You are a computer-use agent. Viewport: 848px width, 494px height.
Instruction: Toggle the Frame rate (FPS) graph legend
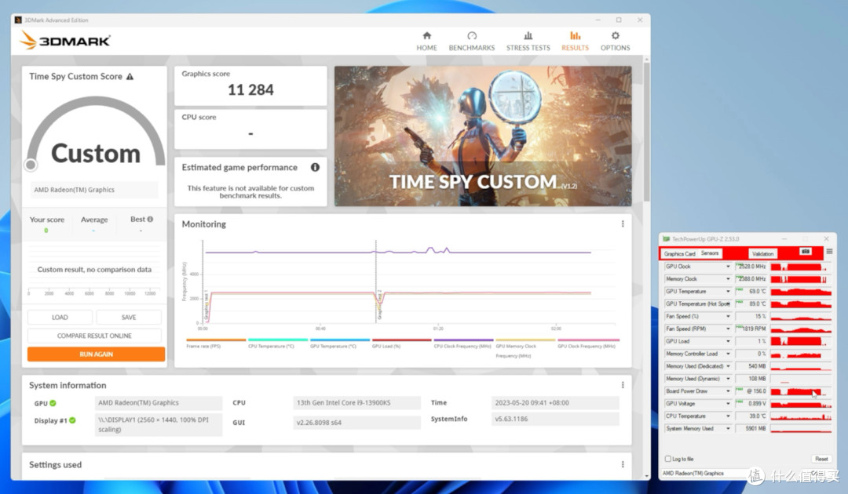(x=216, y=343)
